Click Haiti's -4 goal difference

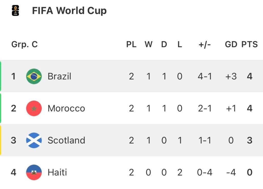click(231, 172)
